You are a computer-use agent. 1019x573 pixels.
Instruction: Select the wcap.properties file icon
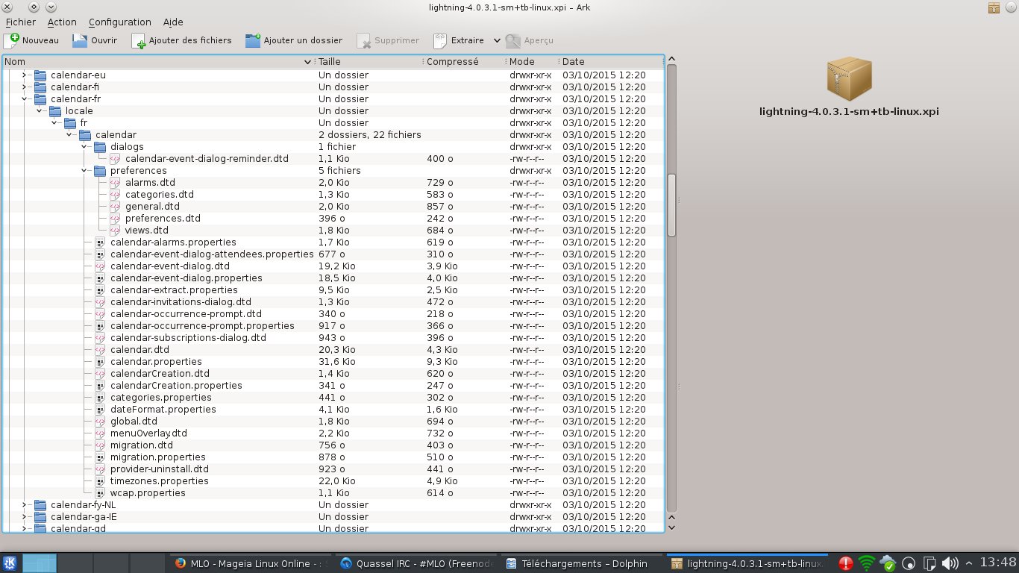click(100, 493)
